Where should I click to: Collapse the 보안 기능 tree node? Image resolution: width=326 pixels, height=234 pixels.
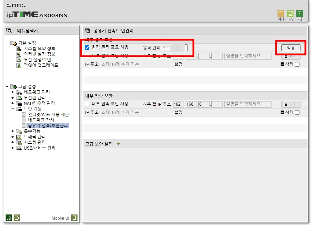(x=13, y=109)
